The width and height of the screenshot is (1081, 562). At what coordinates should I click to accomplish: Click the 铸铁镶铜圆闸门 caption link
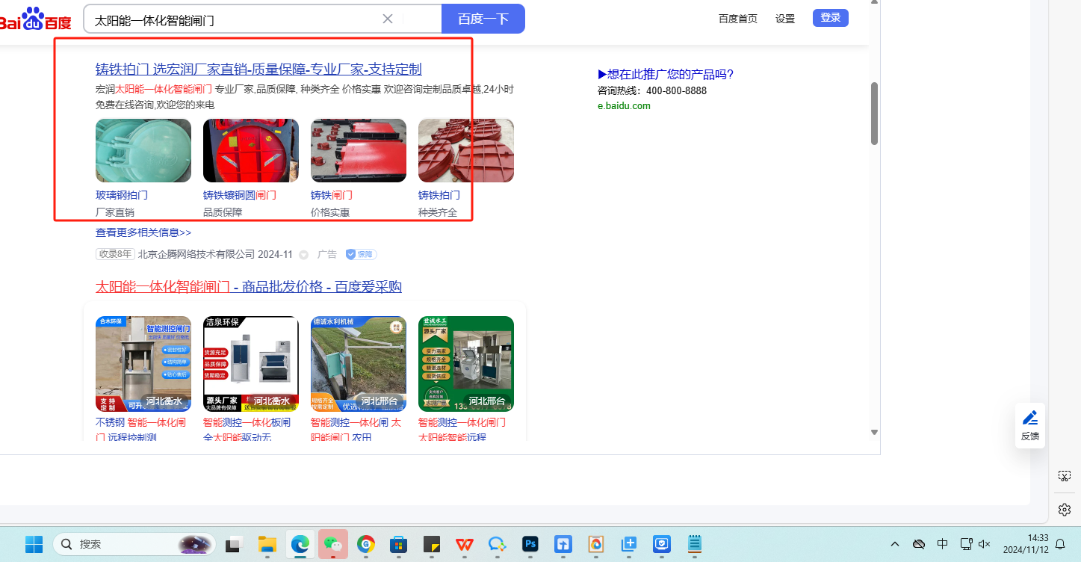[240, 195]
